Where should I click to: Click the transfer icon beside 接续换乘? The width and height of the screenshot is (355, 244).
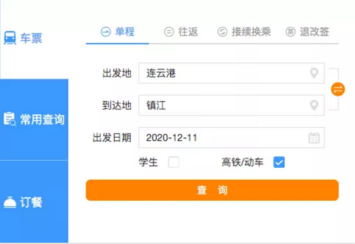pyautogui.click(x=222, y=32)
